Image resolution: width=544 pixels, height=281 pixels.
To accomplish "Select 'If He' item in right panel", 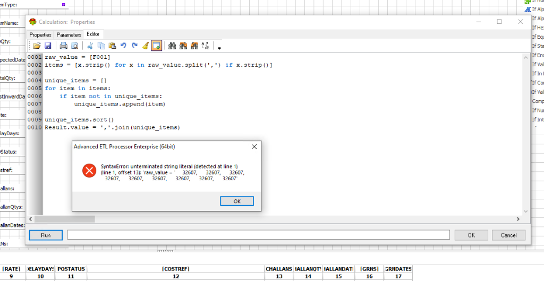I will [x=538, y=28].
